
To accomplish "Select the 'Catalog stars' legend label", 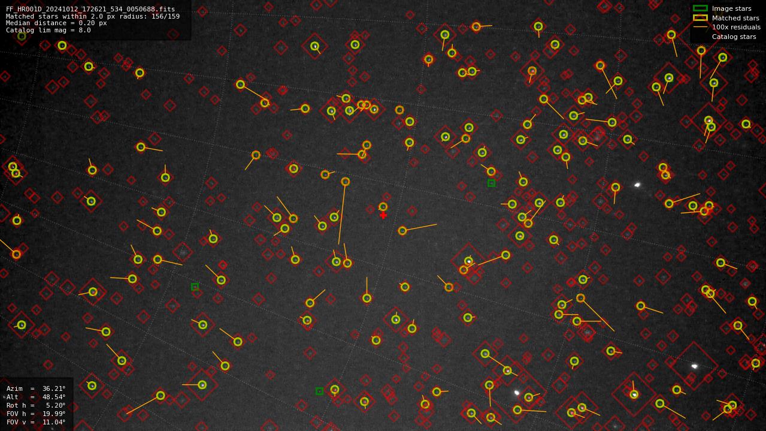I will point(734,37).
